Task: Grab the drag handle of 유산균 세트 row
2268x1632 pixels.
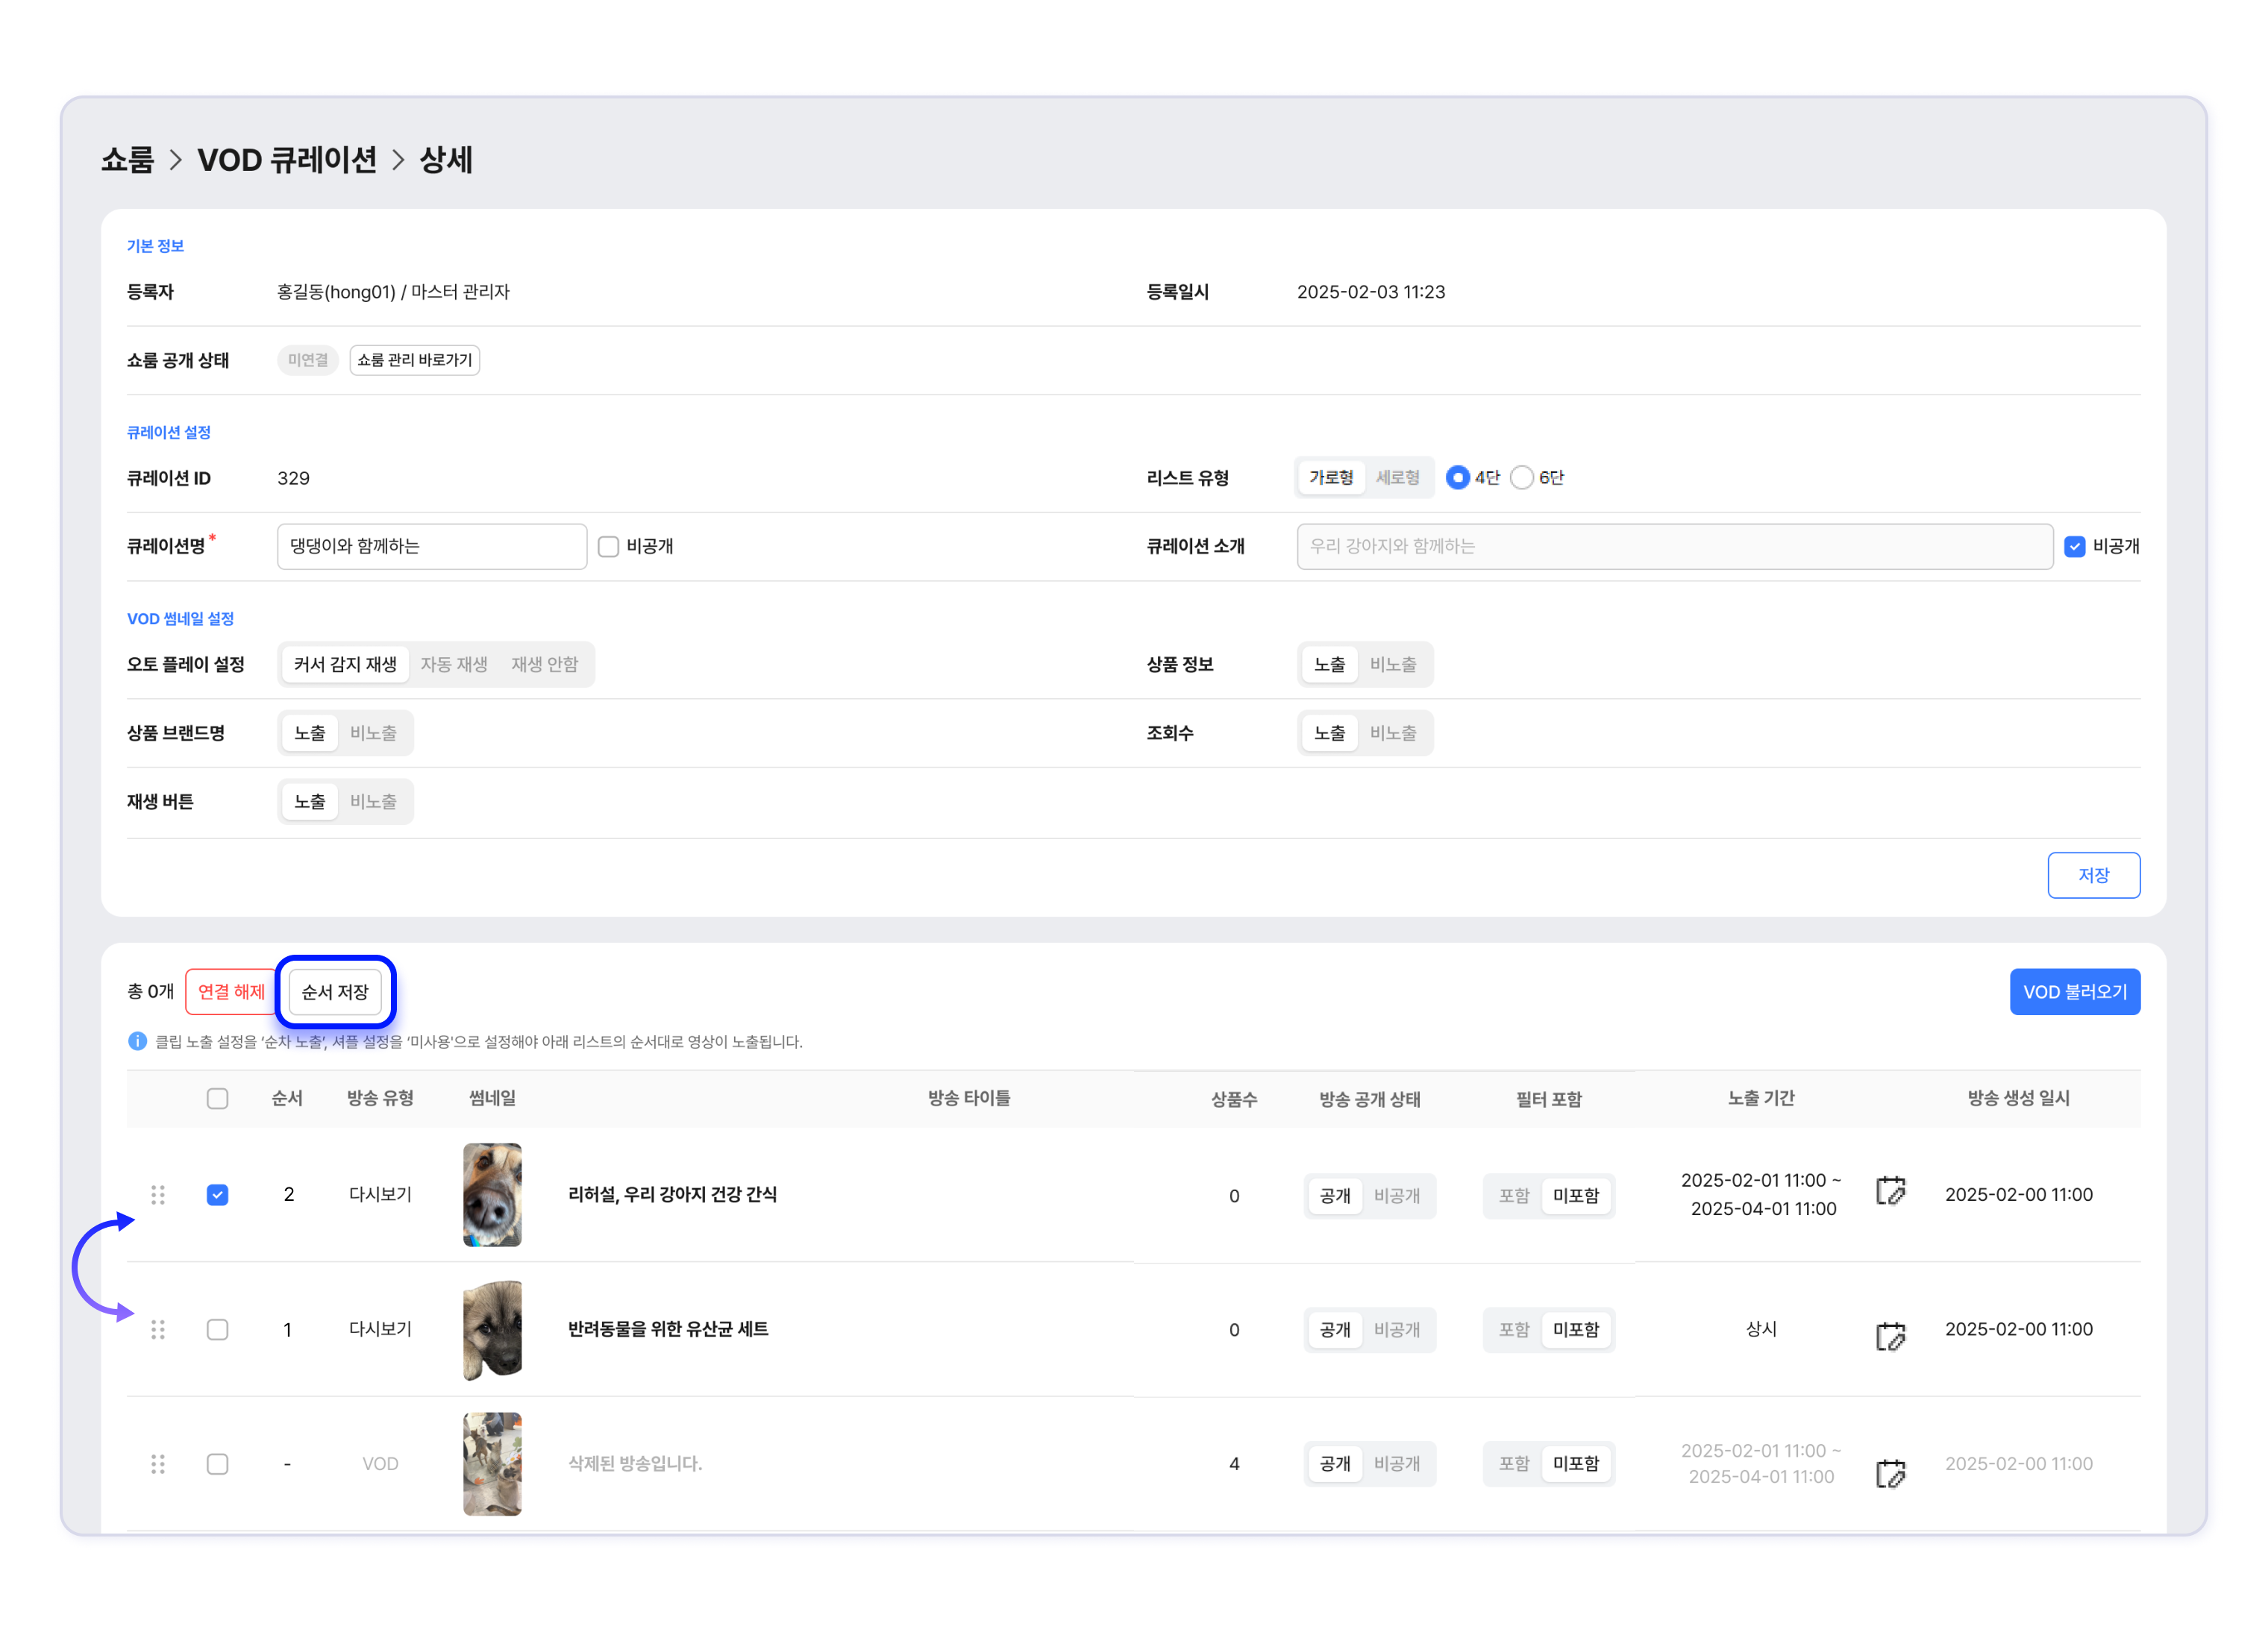Action: pyautogui.click(x=158, y=1330)
